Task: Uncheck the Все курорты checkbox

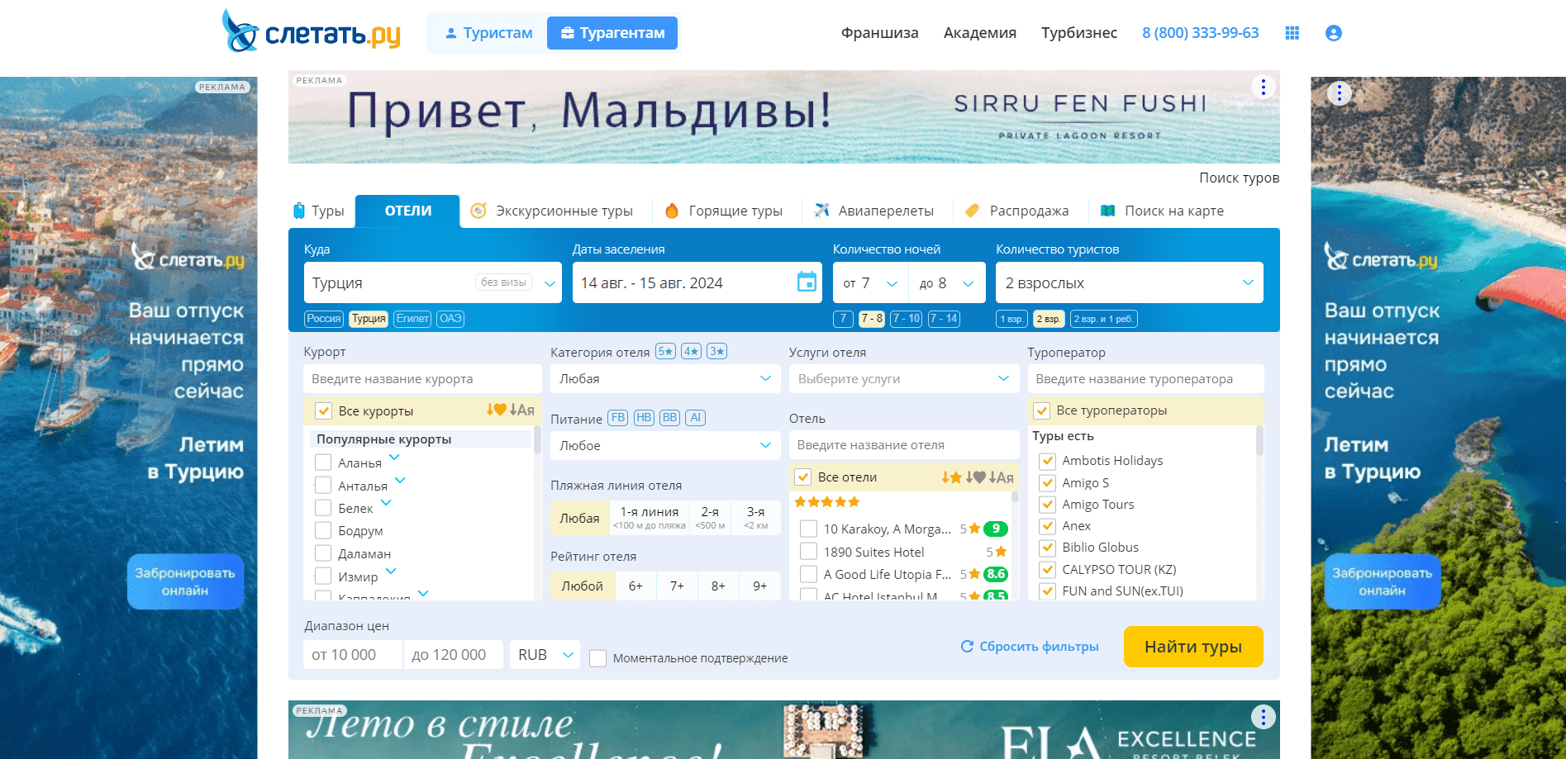Action: 323,410
